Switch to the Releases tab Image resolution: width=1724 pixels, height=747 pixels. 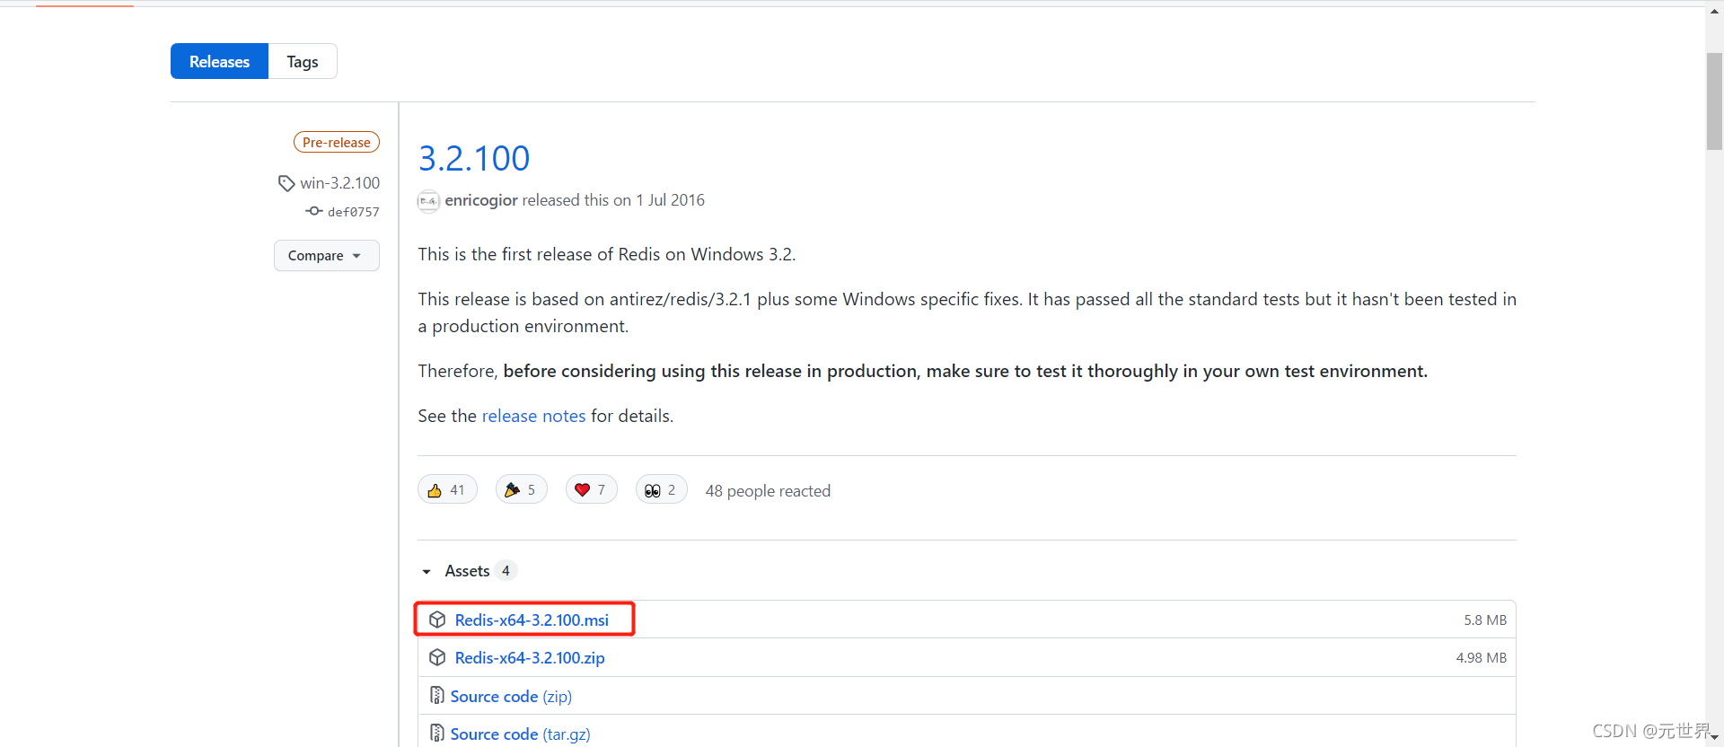pos(219,61)
